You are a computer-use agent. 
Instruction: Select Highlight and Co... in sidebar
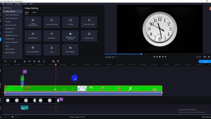click(x=12, y=35)
